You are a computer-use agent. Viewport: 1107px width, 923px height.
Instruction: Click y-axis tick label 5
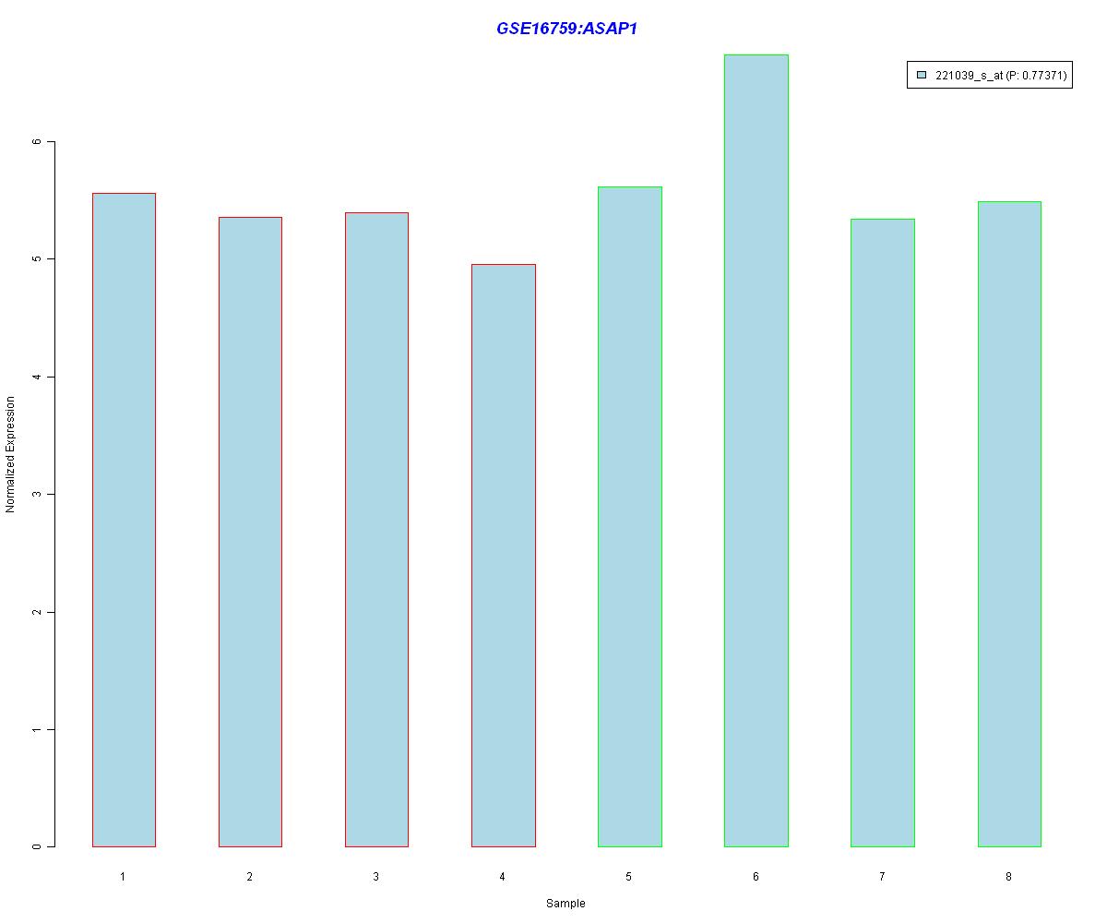coord(37,259)
